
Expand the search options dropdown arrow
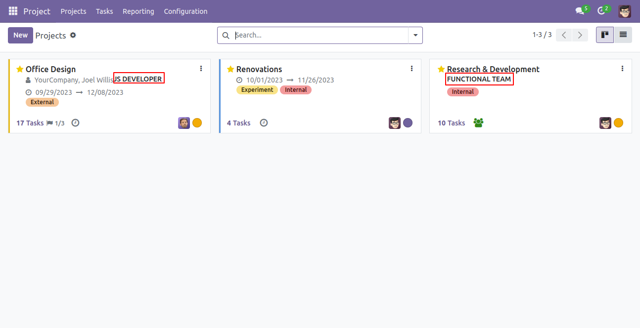coord(415,36)
